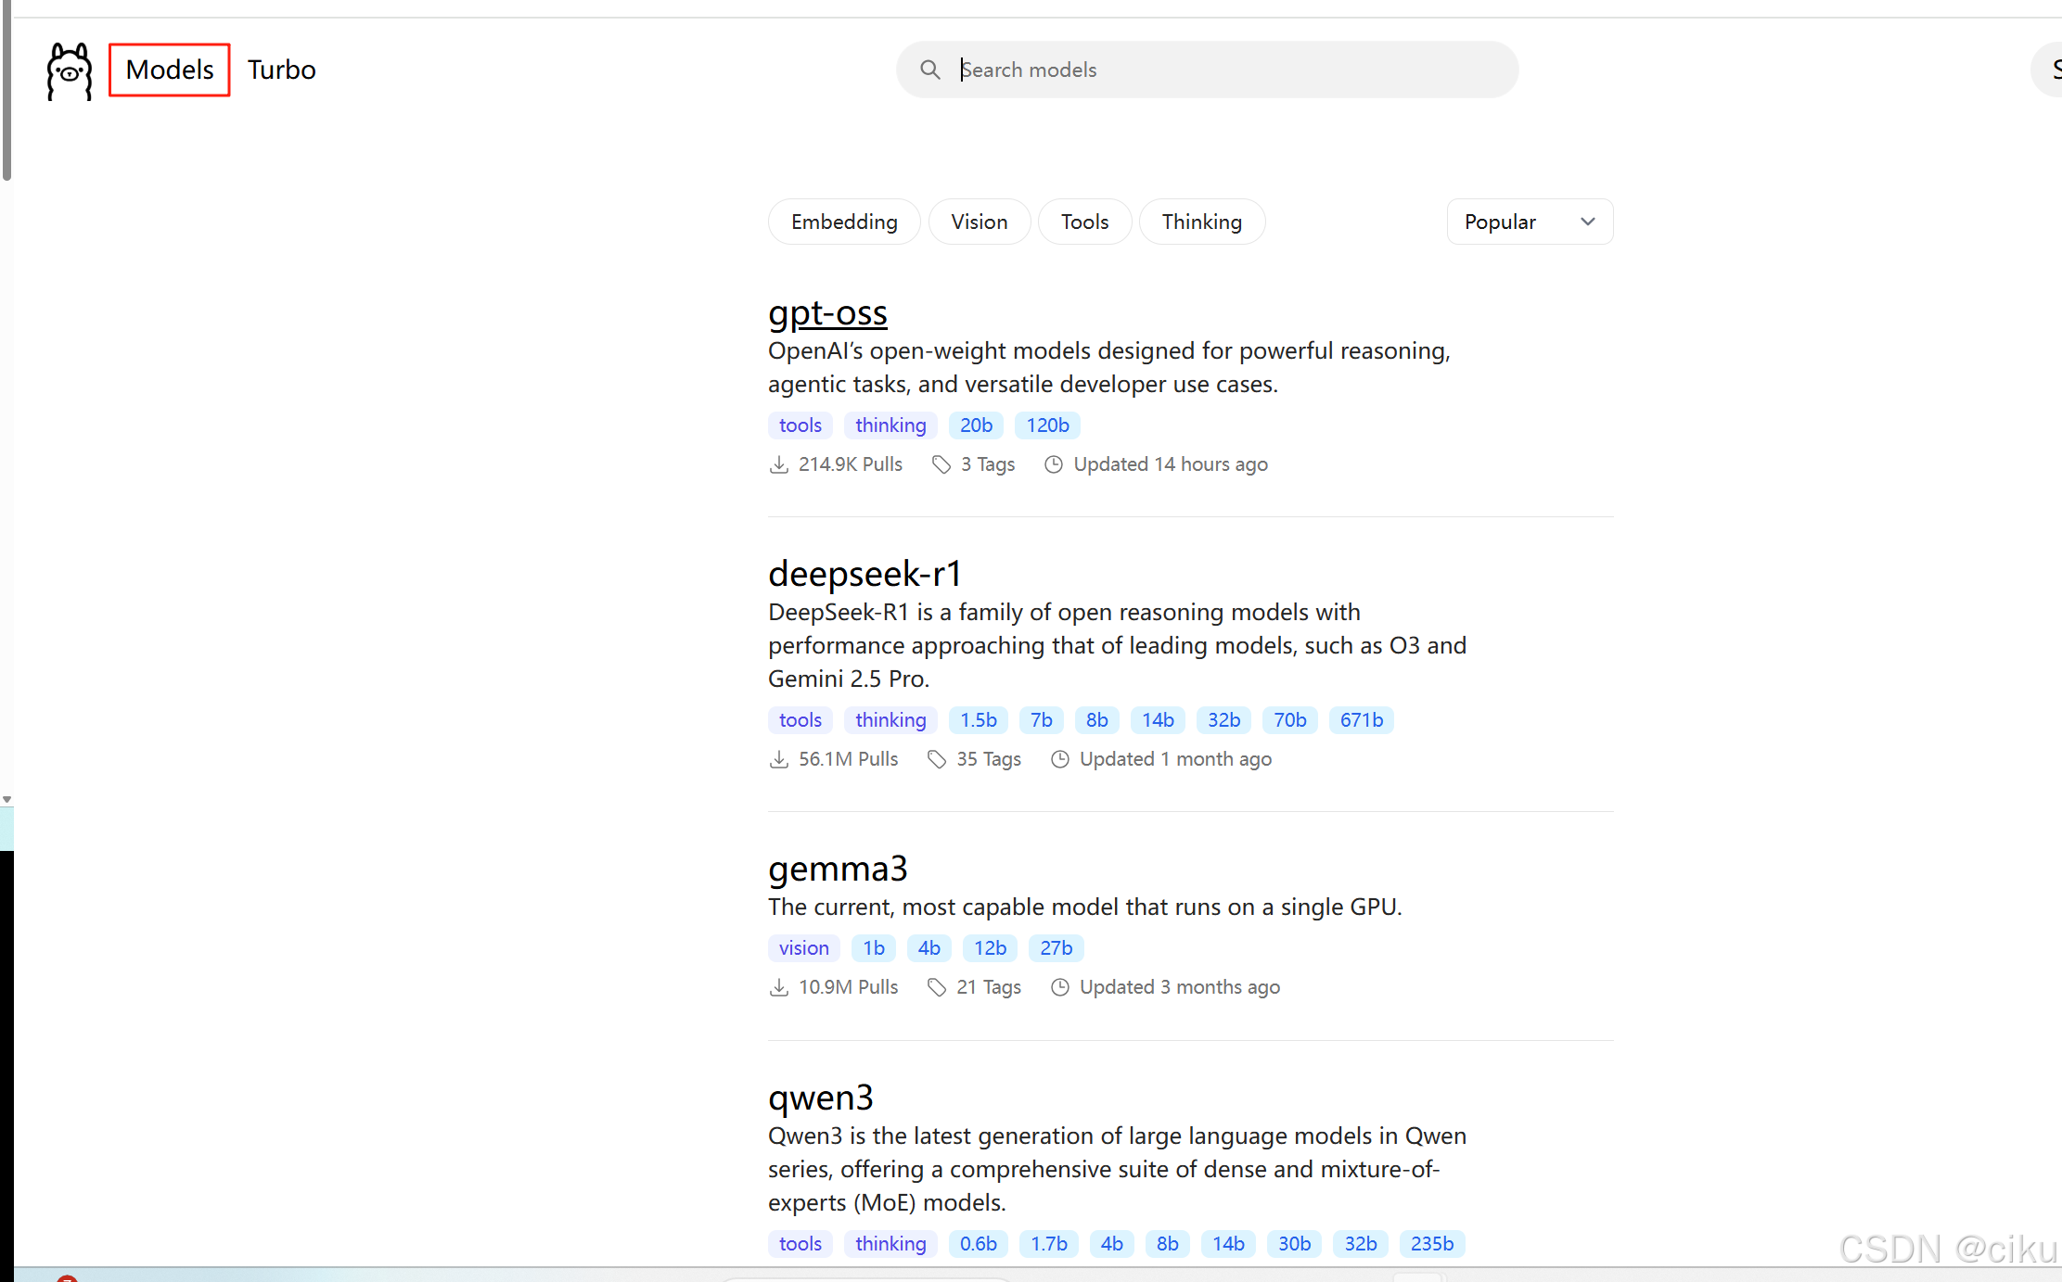Click the gemma3 pulls download icon
Viewport: 2062px width, 1282px height.
coord(779,987)
